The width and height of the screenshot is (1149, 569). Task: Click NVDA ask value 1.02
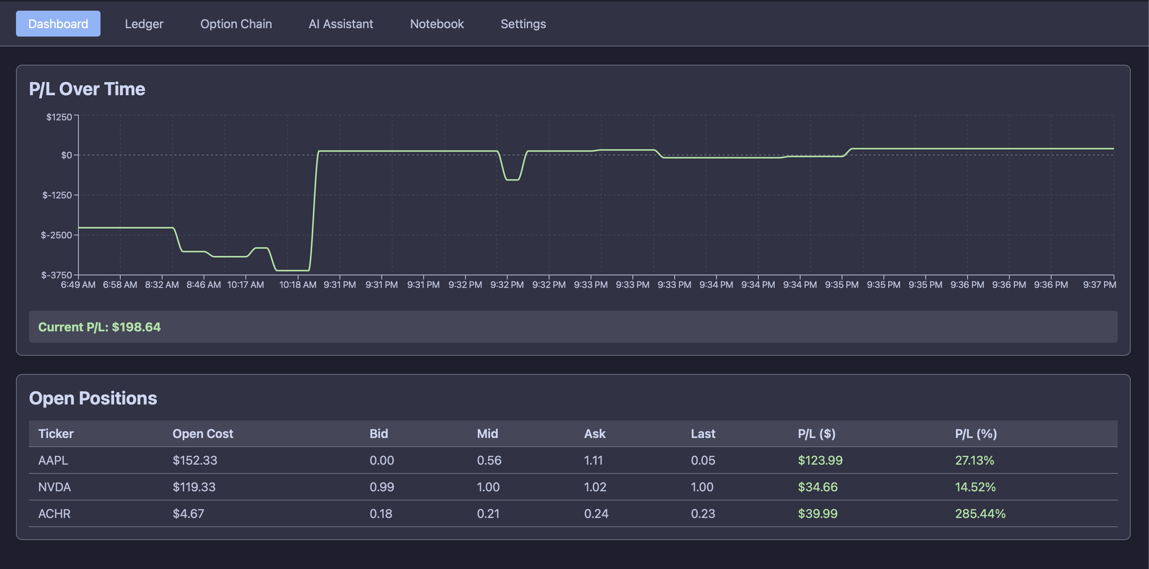click(595, 487)
